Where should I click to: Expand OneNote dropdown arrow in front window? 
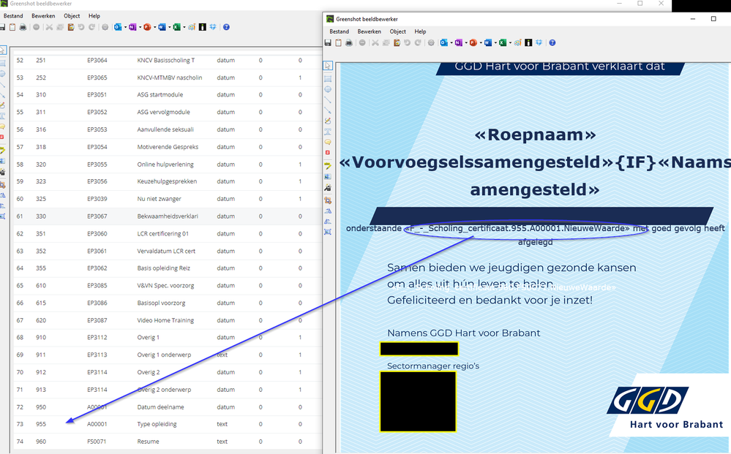click(x=466, y=43)
